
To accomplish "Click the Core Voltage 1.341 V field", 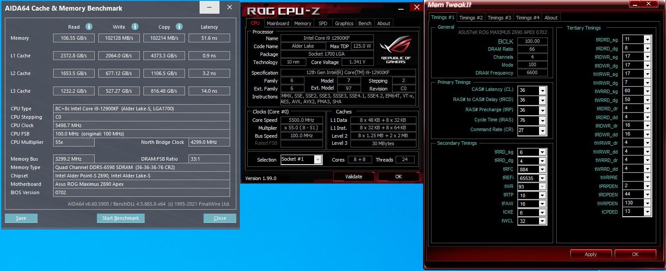I will [358, 62].
